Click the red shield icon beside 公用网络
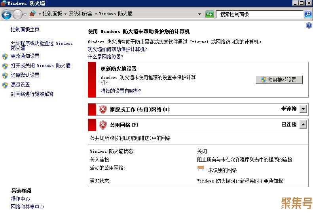 103,125
